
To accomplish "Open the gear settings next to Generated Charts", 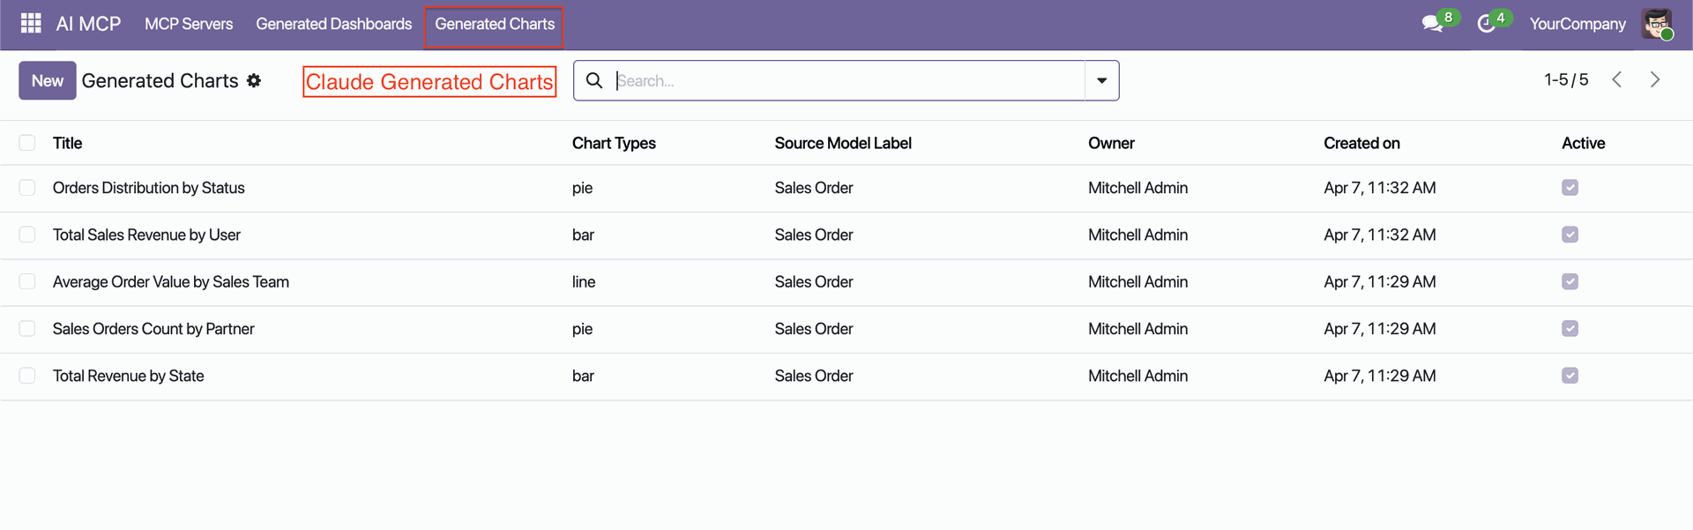I will [254, 81].
